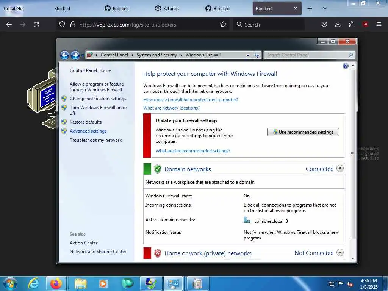Open Windows Firewall help icon
The height and width of the screenshot is (291, 388).
point(346,66)
